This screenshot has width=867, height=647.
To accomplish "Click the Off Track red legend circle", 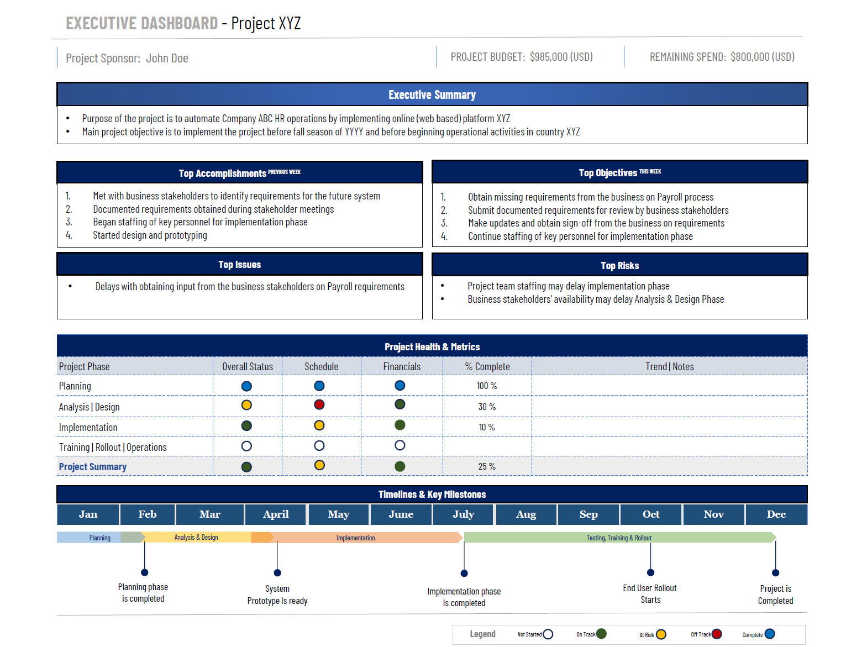I will pos(717,634).
